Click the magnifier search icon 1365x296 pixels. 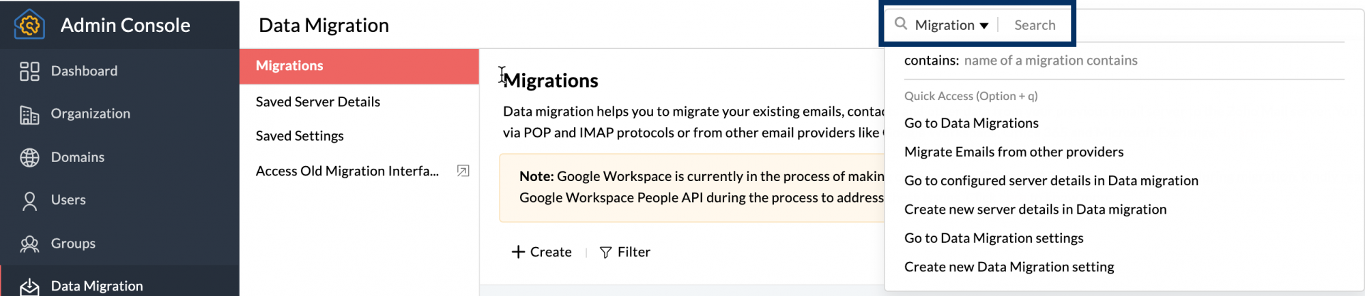click(x=901, y=24)
